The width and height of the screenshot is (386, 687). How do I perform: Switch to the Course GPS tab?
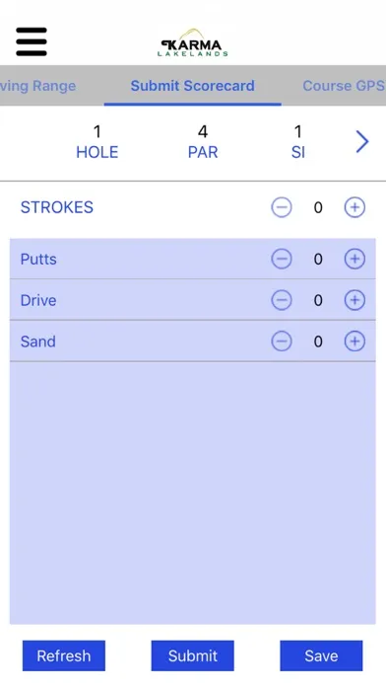click(344, 86)
